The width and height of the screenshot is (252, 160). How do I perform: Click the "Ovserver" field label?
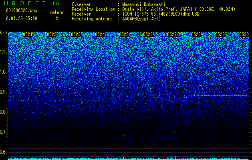pyautogui.click(x=81, y=4)
